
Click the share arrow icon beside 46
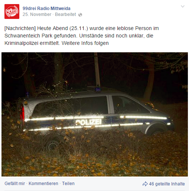[x=145, y=184]
